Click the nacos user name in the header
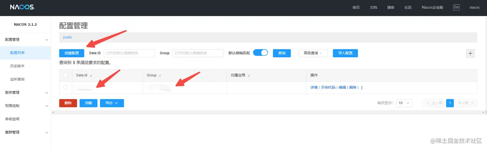This screenshot has width=487, height=149. 474,7
